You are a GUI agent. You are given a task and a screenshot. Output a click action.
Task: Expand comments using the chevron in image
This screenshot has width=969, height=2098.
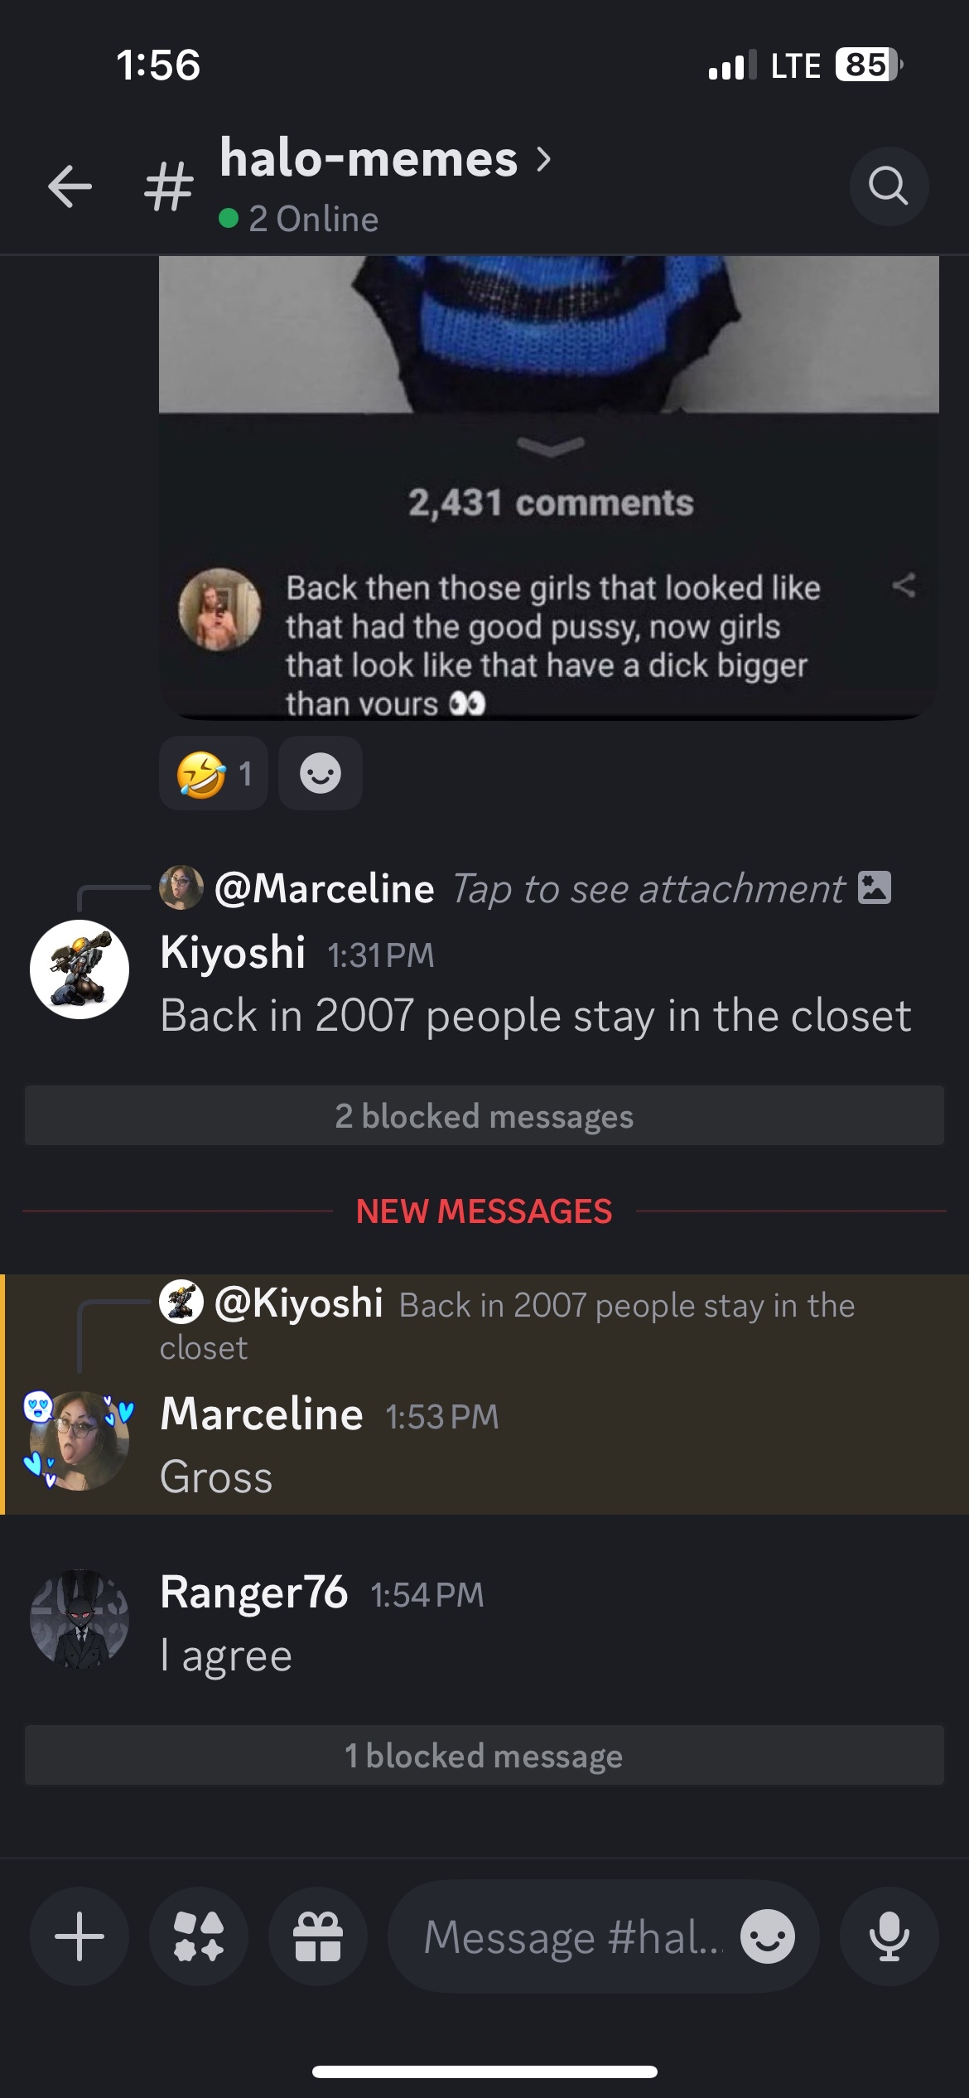click(x=550, y=446)
